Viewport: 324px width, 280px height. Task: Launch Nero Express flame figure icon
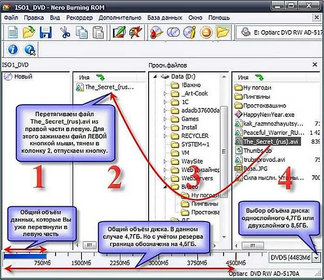point(135,32)
